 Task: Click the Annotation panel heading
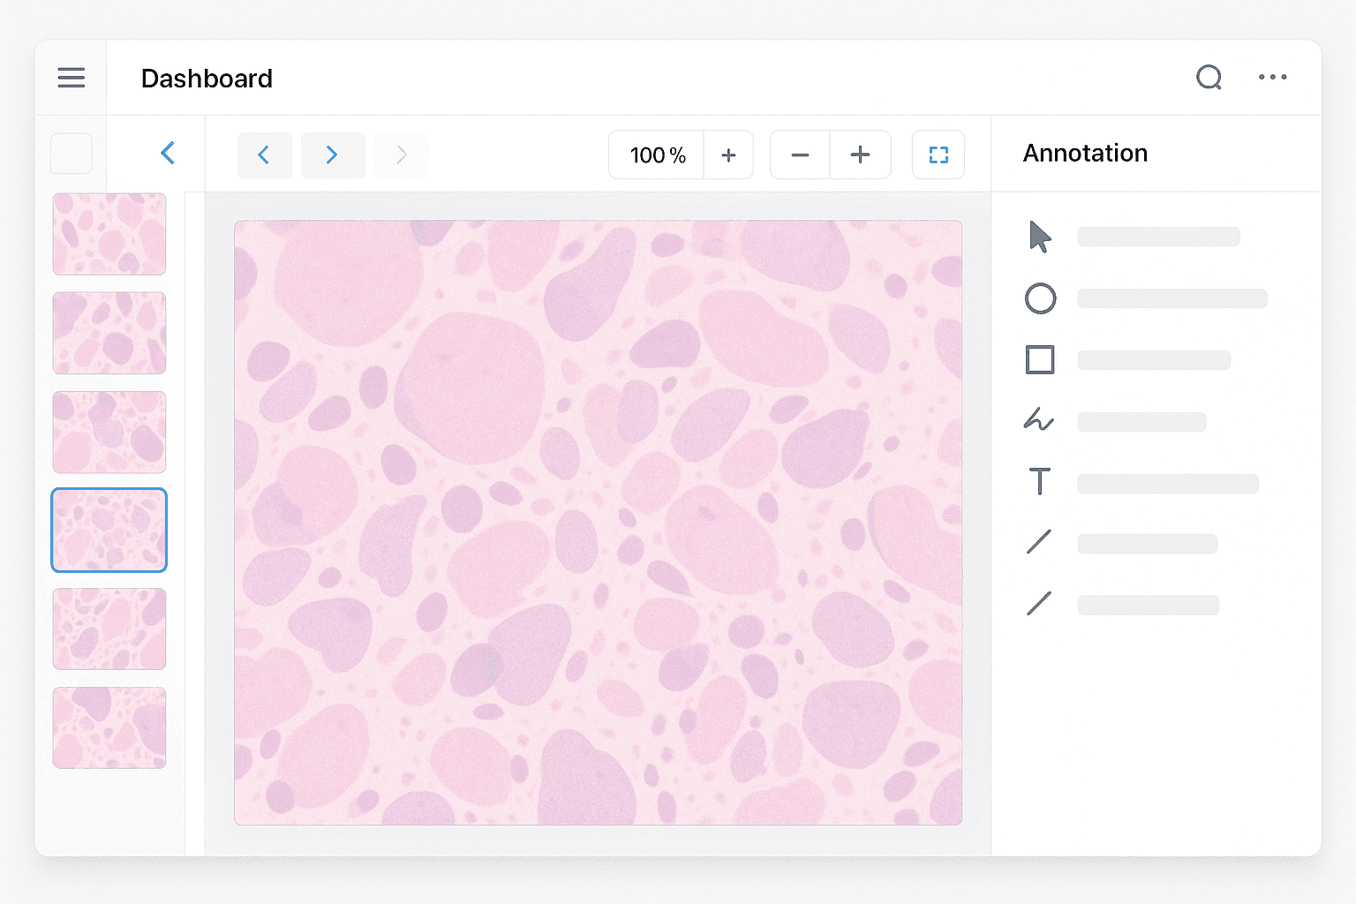tap(1085, 154)
